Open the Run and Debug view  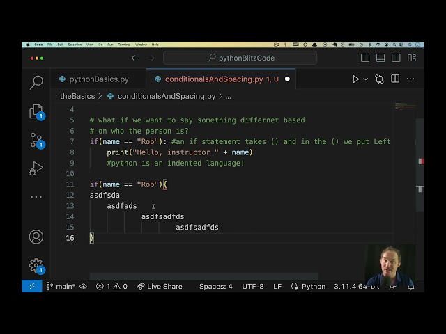[36, 168]
